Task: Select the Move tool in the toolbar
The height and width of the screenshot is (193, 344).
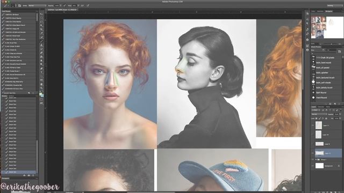Action: tap(41, 14)
